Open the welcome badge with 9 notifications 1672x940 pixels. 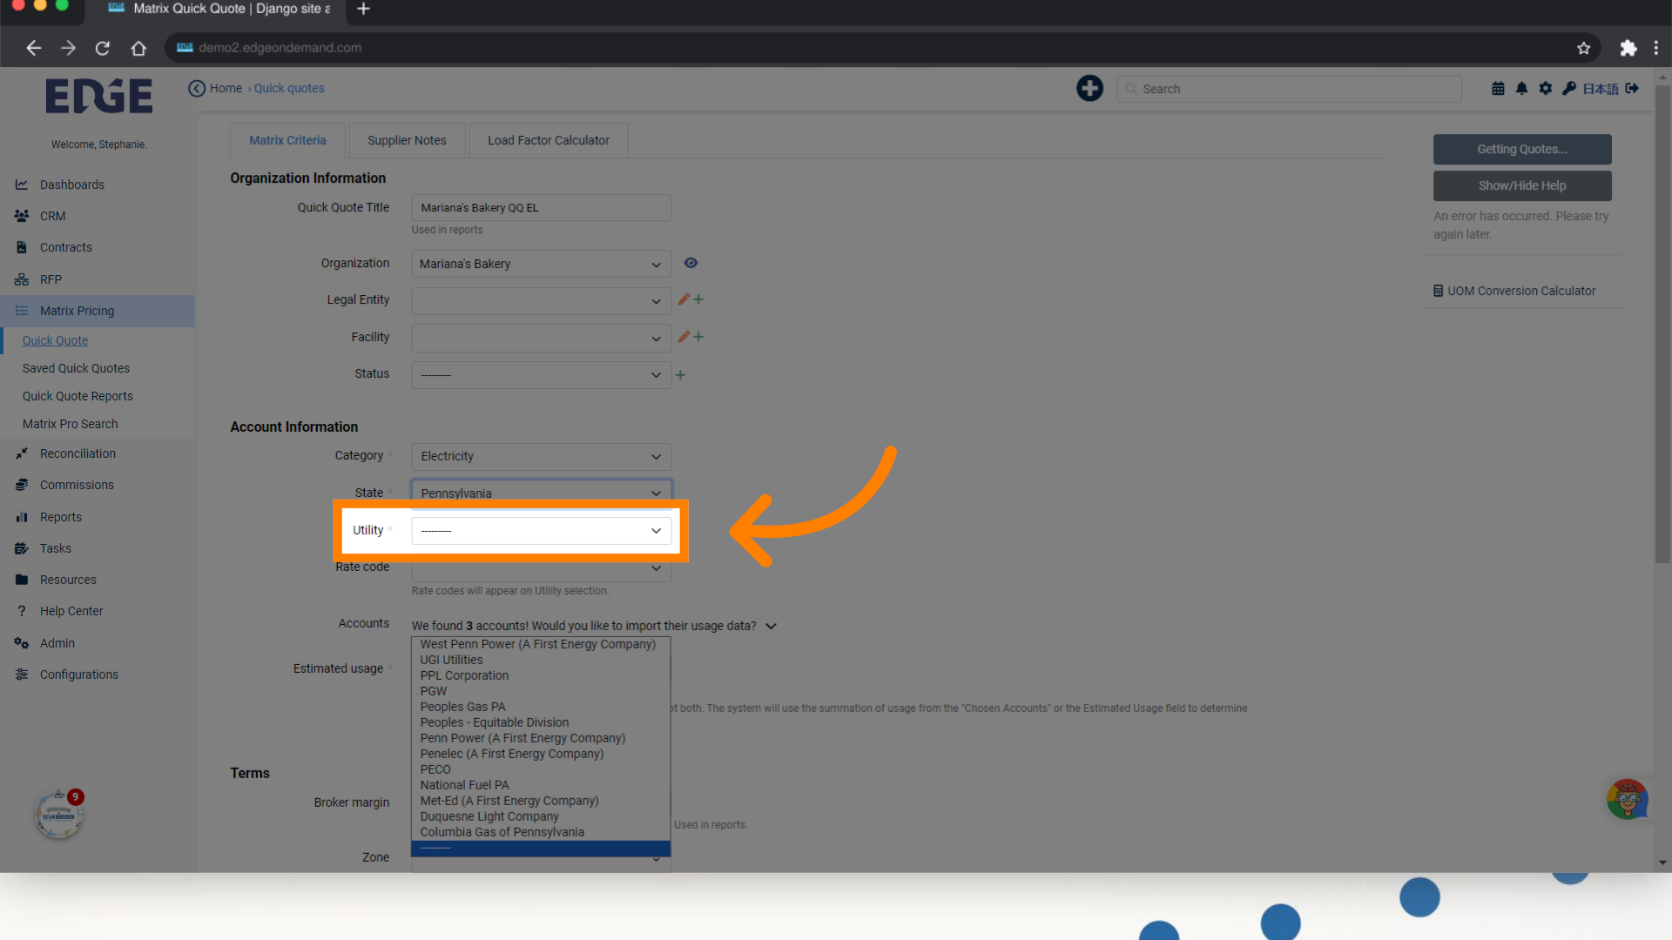click(59, 814)
